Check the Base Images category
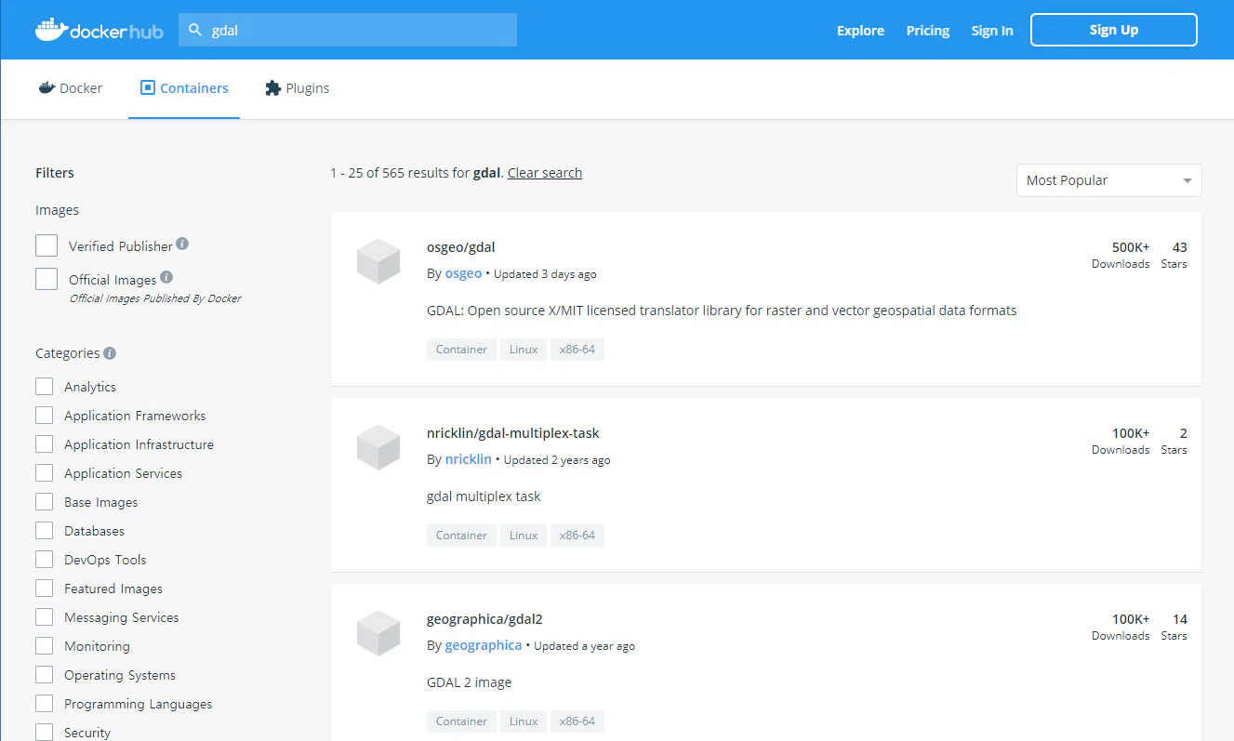1234x741 pixels. coord(44,502)
